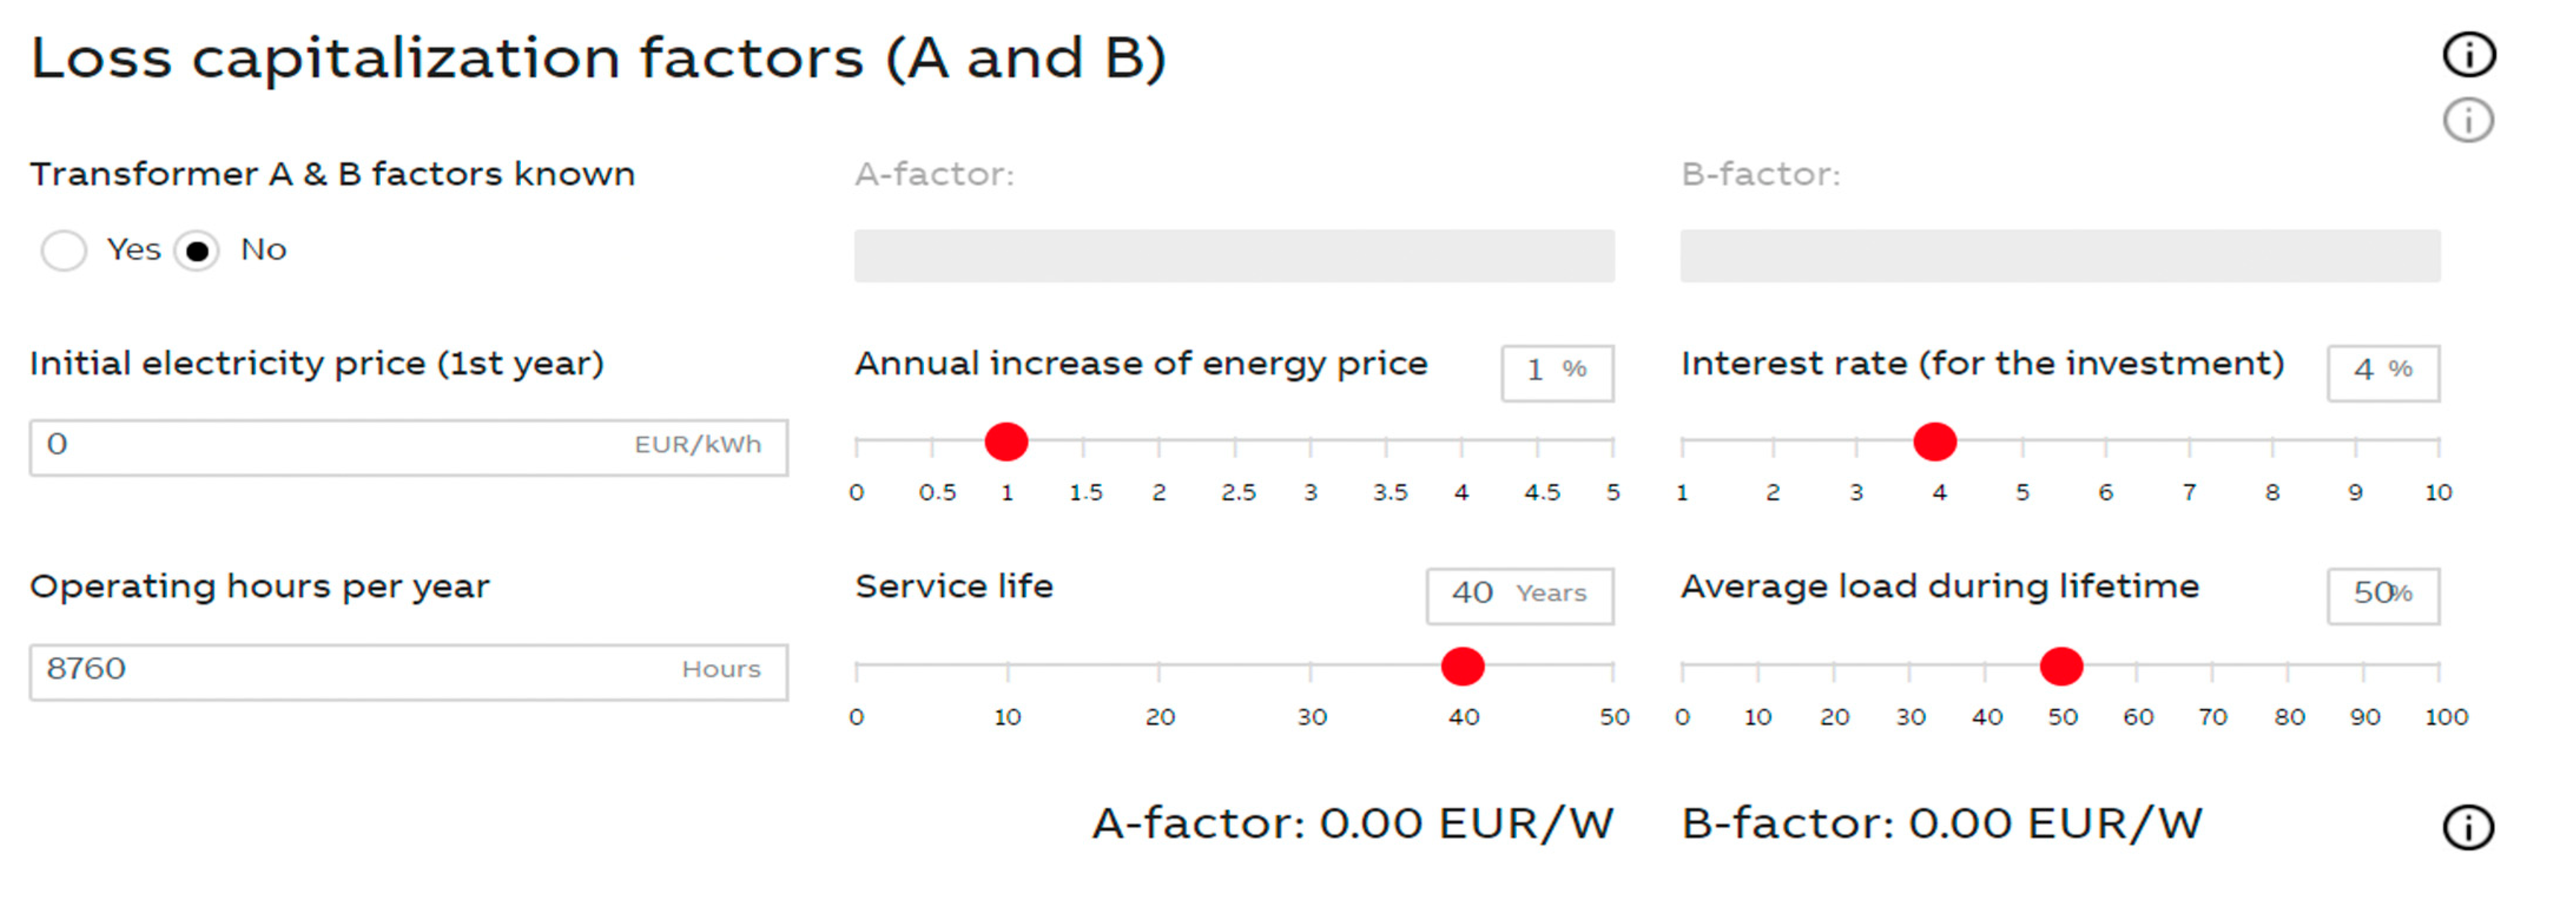Set Interest rate slider to 7
This screenshot has width=2576, height=899.
2189,441
